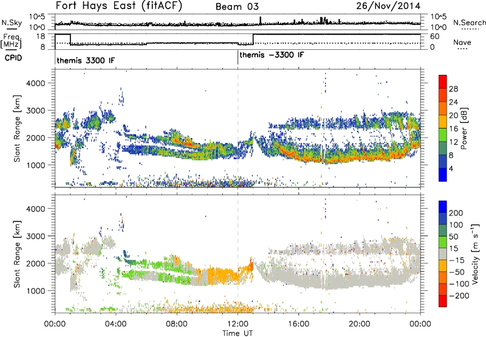Click the '4000' tick on the power panel

35,83
